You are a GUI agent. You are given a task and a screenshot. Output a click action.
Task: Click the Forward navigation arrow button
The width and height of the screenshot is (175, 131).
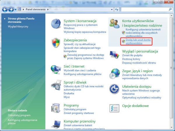click(x=11, y=10)
